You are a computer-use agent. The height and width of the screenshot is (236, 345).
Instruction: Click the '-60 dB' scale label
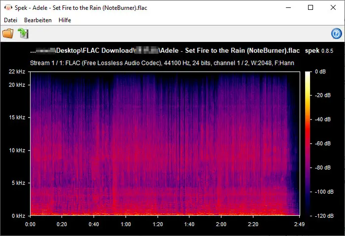pos(322,144)
